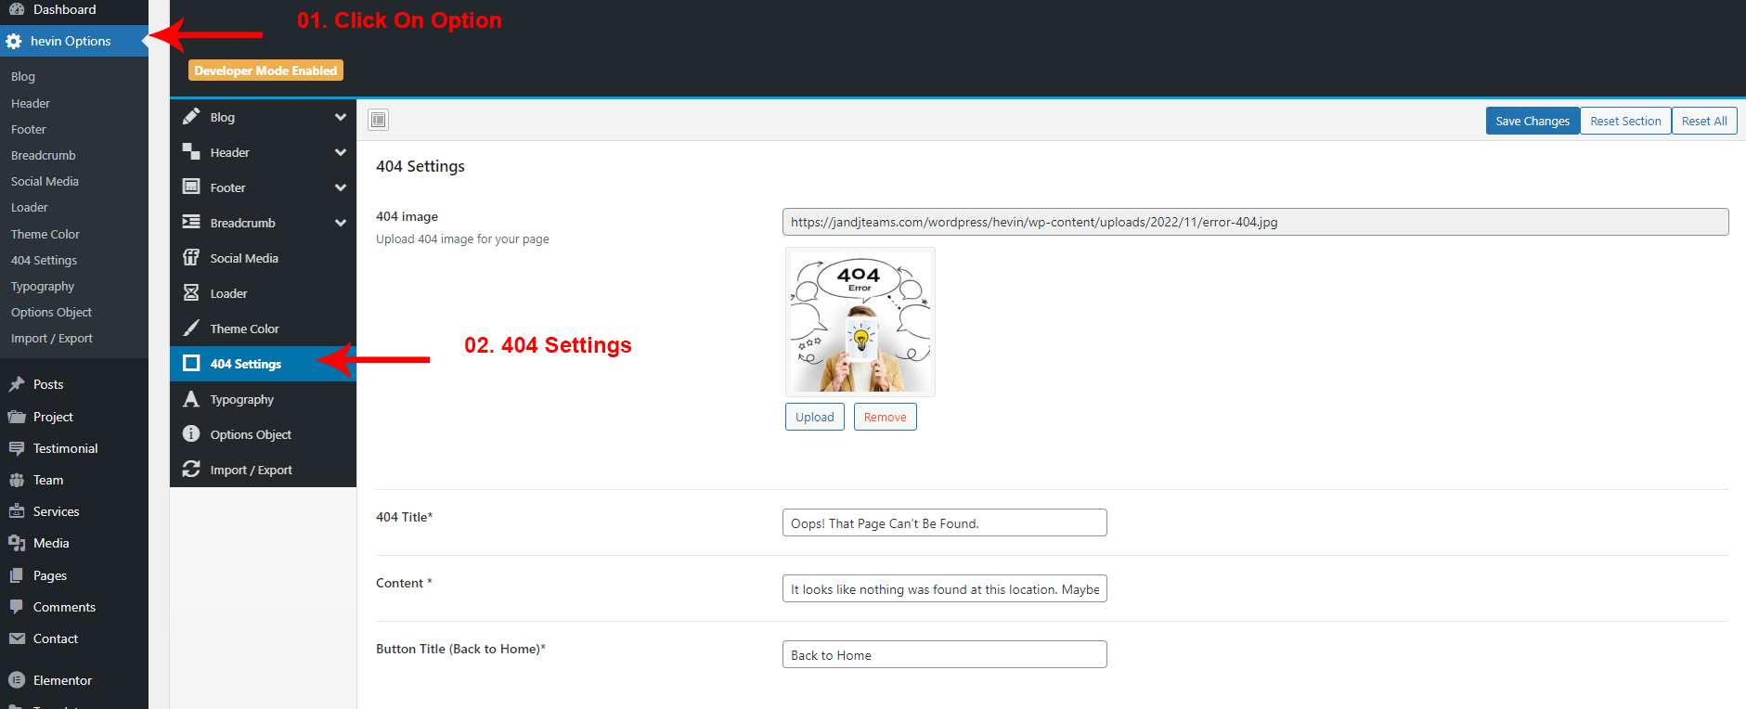
Task: Click the Typography letter icon
Action: 191,399
